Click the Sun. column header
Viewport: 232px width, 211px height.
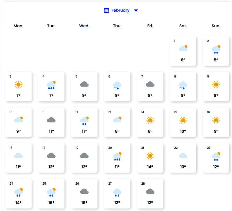click(216, 26)
